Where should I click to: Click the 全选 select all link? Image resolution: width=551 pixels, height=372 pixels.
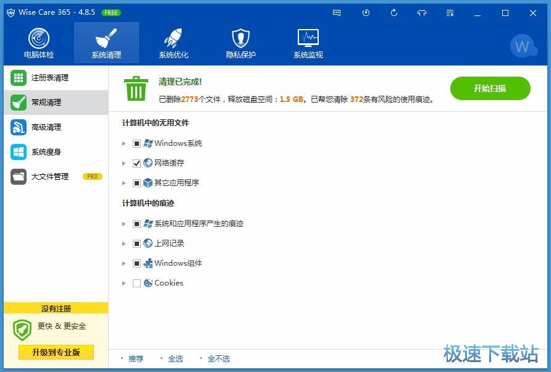coord(175,358)
